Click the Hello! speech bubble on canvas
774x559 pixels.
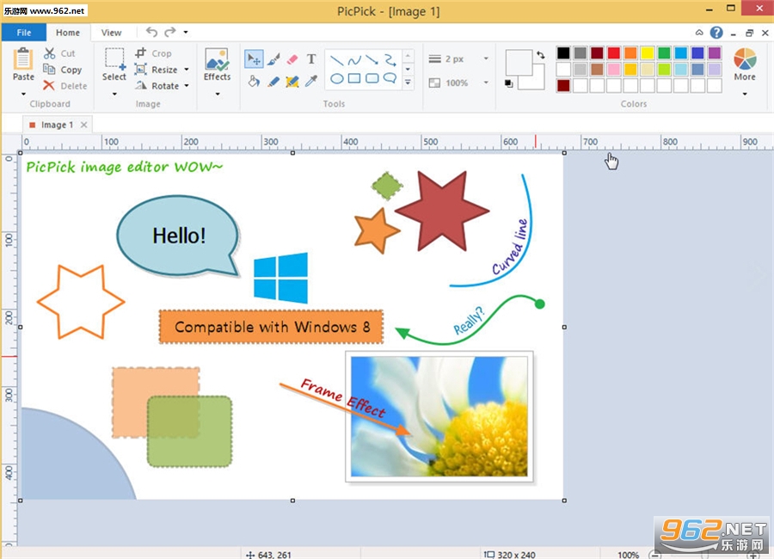click(x=178, y=236)
